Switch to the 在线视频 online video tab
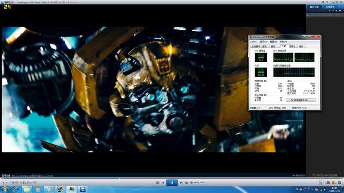Viewport: 344px width, 193px height. [331, 7]
